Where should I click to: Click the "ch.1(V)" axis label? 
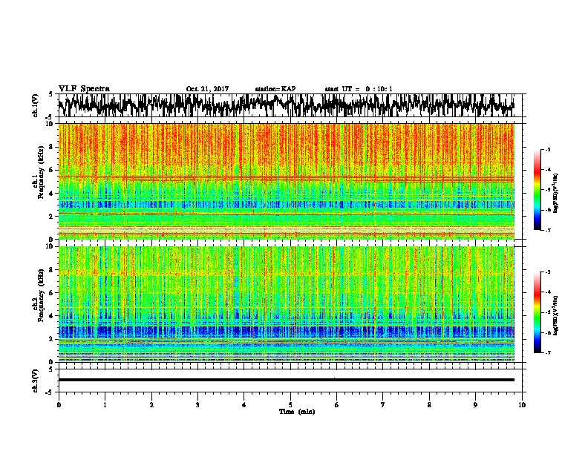[x=36, y=105]
